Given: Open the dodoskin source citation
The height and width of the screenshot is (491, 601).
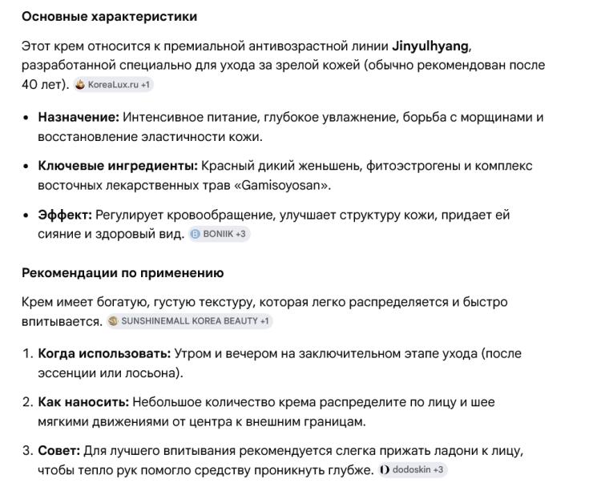Looking at the screenshot, I should click(411, 469).
